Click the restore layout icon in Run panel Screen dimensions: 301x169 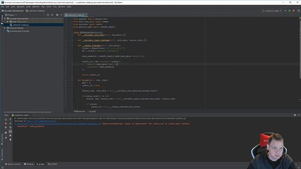6,132
